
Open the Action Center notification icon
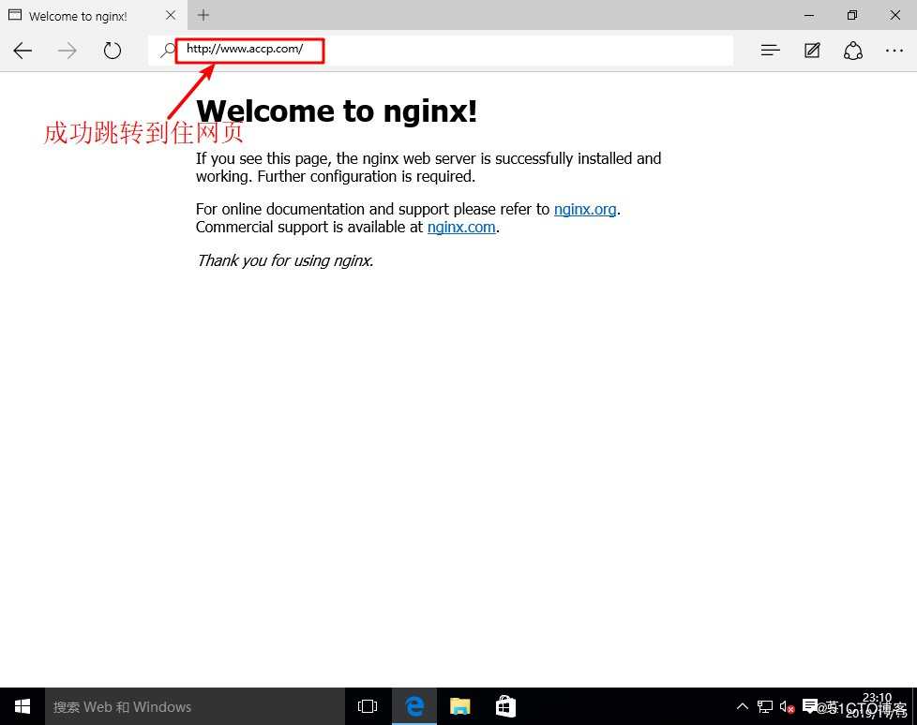tap(809, 706)
